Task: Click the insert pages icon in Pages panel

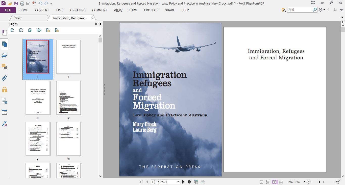Action: 48,30
